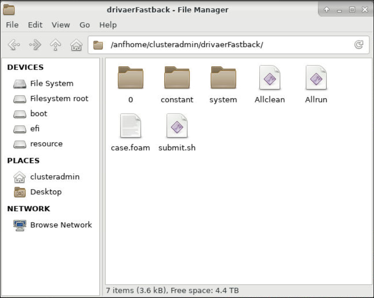Select the case.foam document icon
This screenshot has width=374, height=298.
130,126
